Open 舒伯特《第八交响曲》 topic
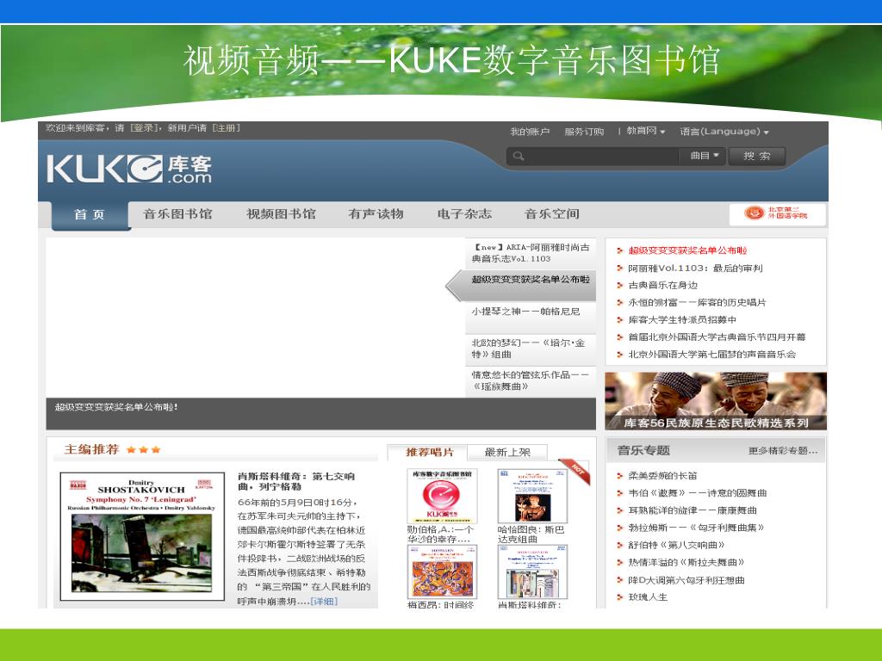Screen dimensions: 882x661 (676, 545)
